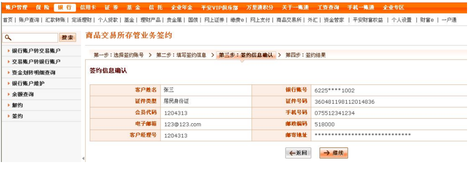Open 资金划转明细查询 in the sidebar

click(33, 72)
